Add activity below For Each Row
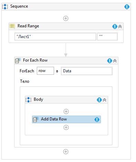The image size is (136, 162). click(x=66, y=152)
